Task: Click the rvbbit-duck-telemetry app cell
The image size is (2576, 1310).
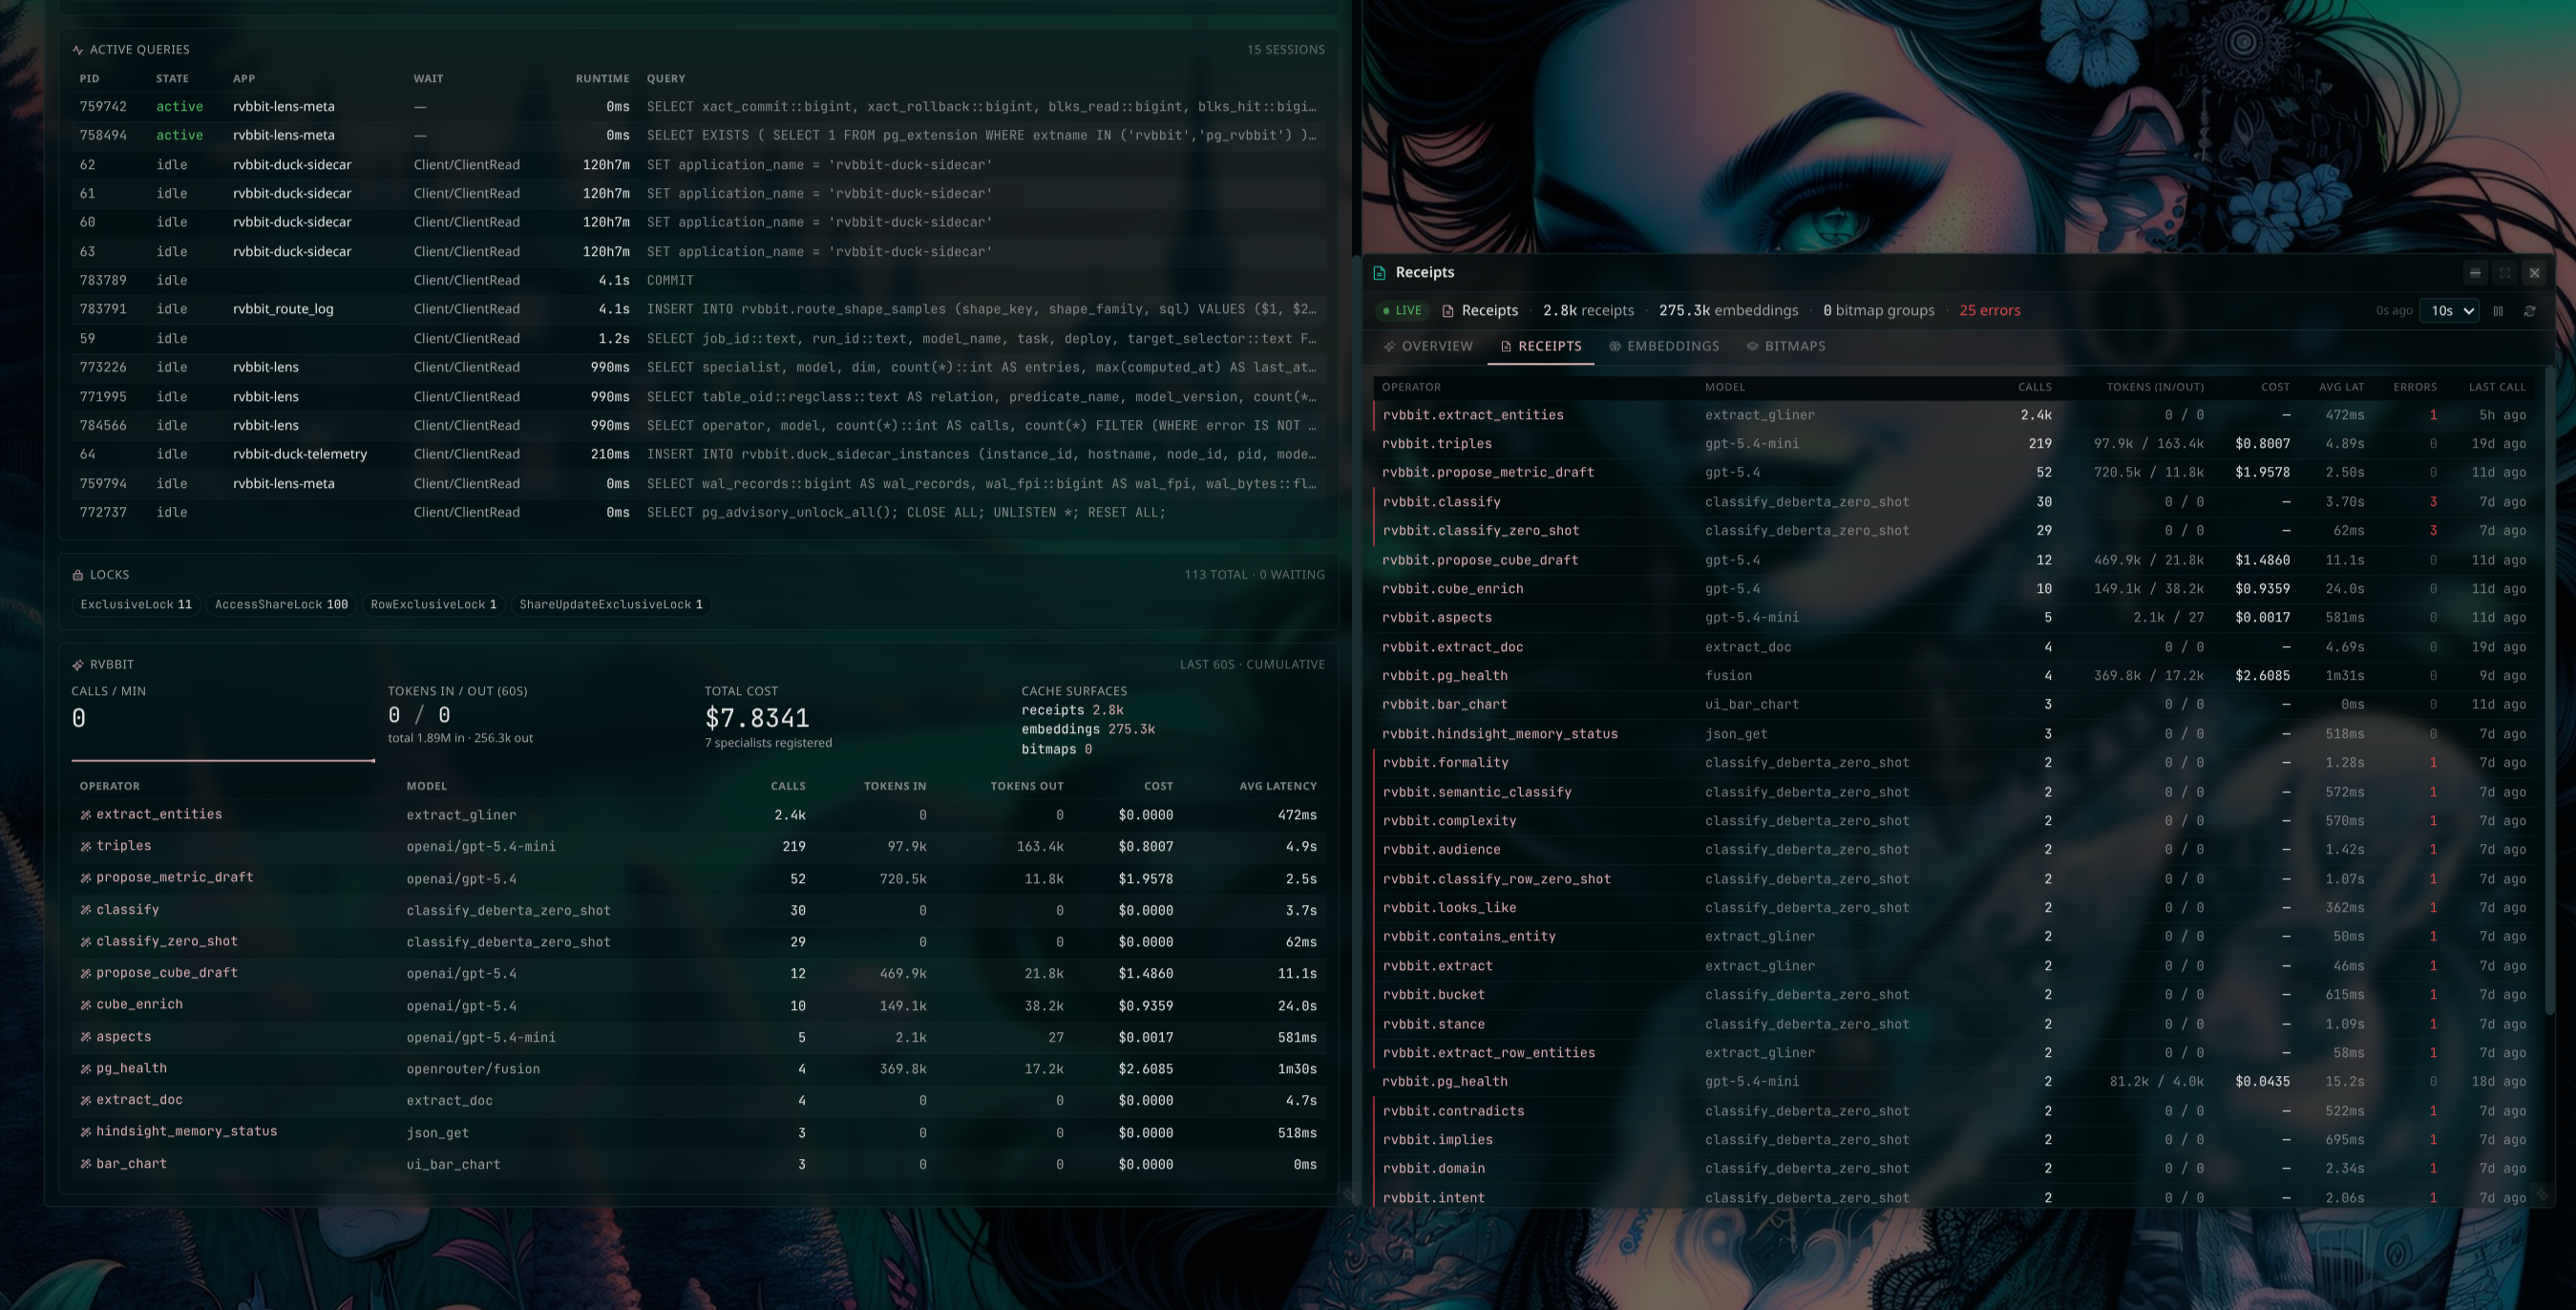Action: (300, 455)
